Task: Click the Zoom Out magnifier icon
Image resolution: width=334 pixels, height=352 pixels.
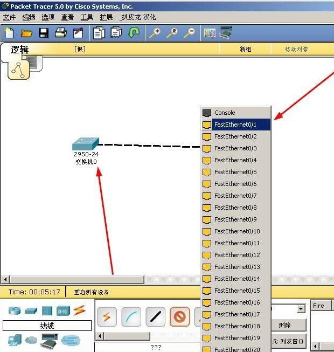Action: point(189,33)
